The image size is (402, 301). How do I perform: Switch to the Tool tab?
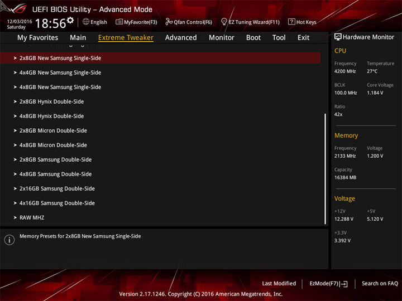pyautogui.click(x=279, y=38)
